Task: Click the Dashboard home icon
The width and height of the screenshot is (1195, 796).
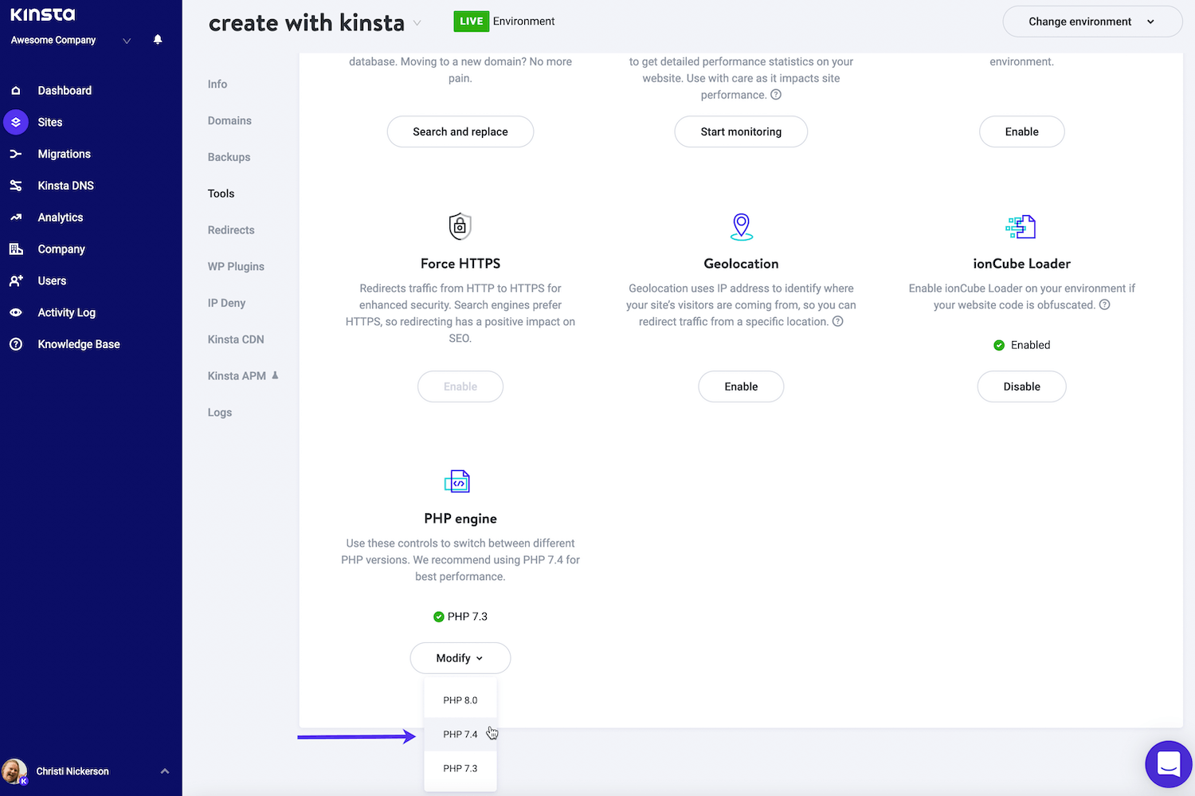Action: 16,91
